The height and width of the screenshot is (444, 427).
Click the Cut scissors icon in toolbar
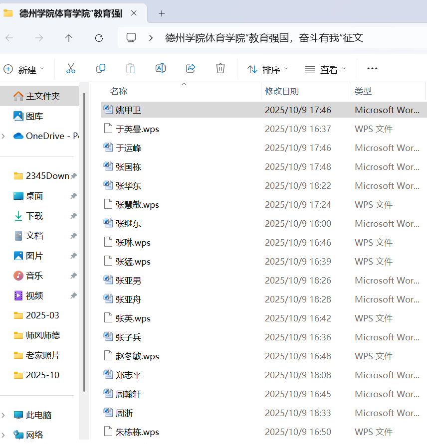71,69
